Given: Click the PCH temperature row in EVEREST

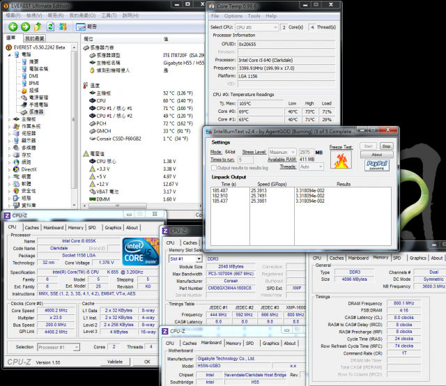Looking at the screenshot, I should click(141, 123).
